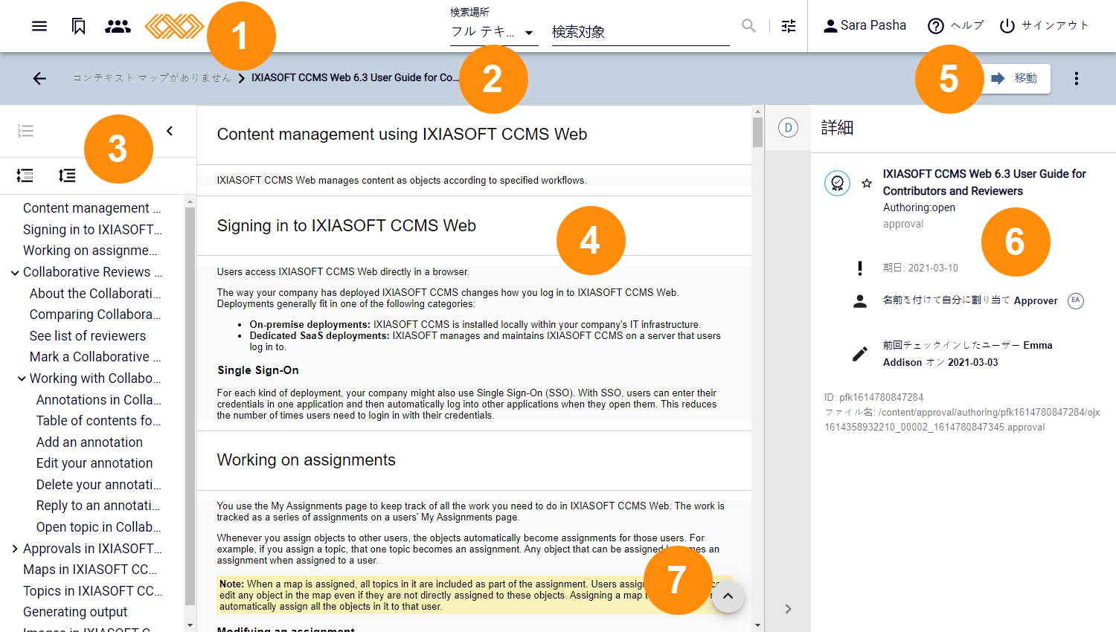
Task: Click the last check-in pencil icon
Action: pos(860,354)
